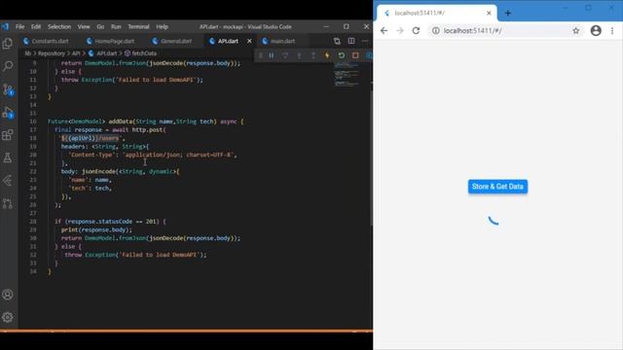Open the Terminal menu
623x350 pixels.
tap(138, 26)
